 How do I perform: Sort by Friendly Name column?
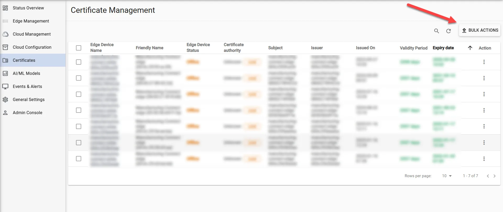[150, 48]
